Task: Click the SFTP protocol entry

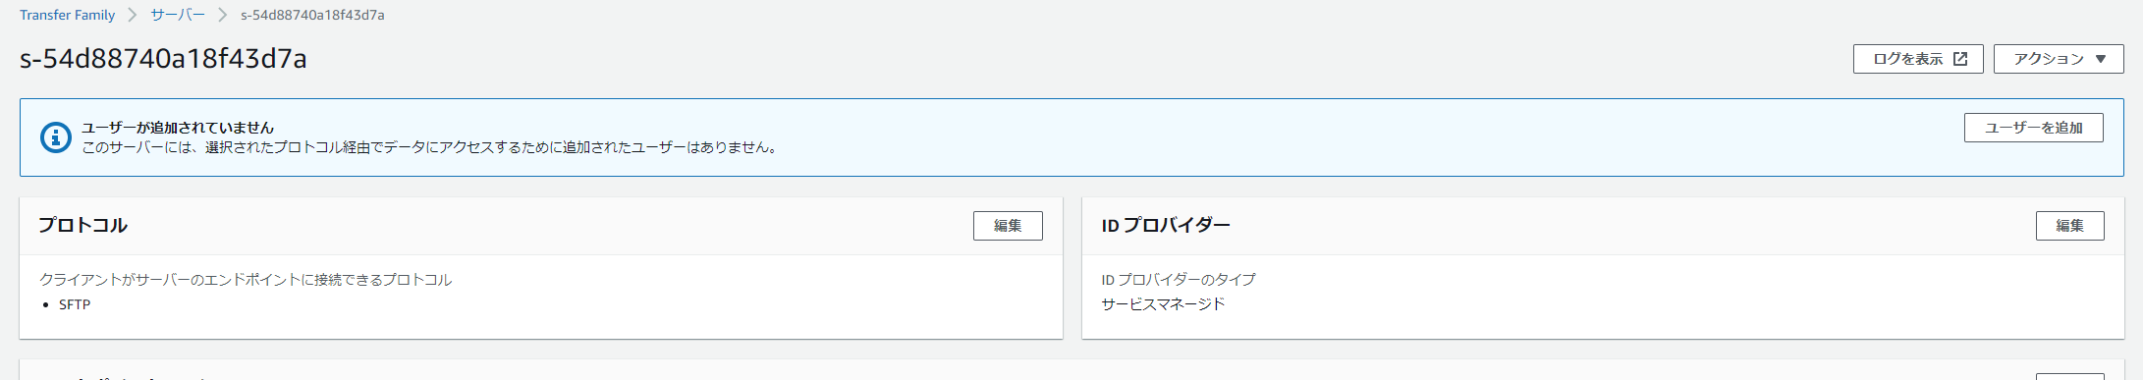Action: point(75,304)
